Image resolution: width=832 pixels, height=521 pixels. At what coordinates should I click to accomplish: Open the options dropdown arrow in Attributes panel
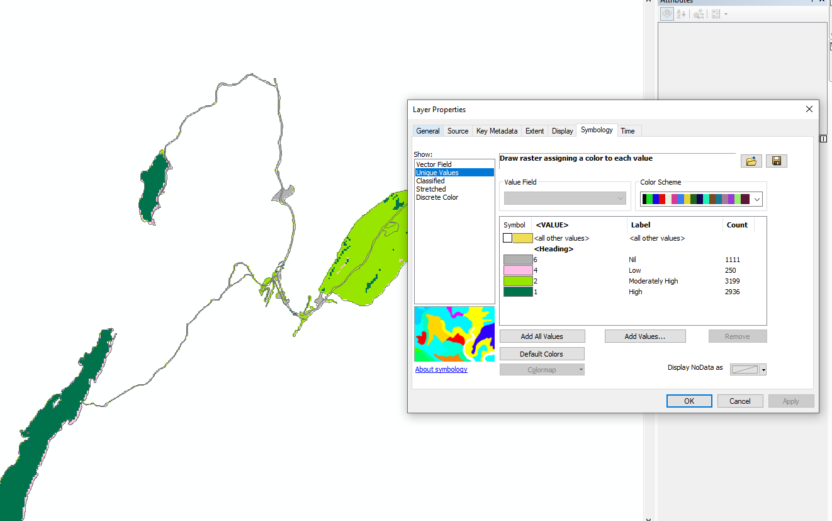click(726, 14)
